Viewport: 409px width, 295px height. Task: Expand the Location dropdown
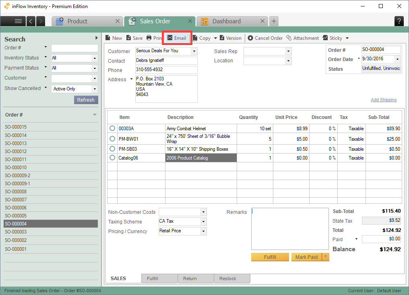coord(288,61)
